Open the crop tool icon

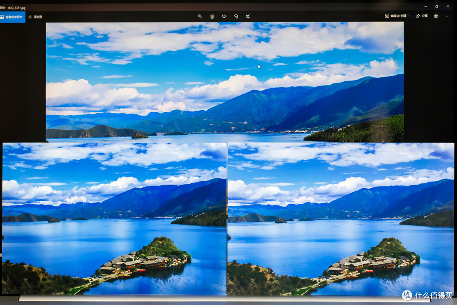tap(248, 17)
